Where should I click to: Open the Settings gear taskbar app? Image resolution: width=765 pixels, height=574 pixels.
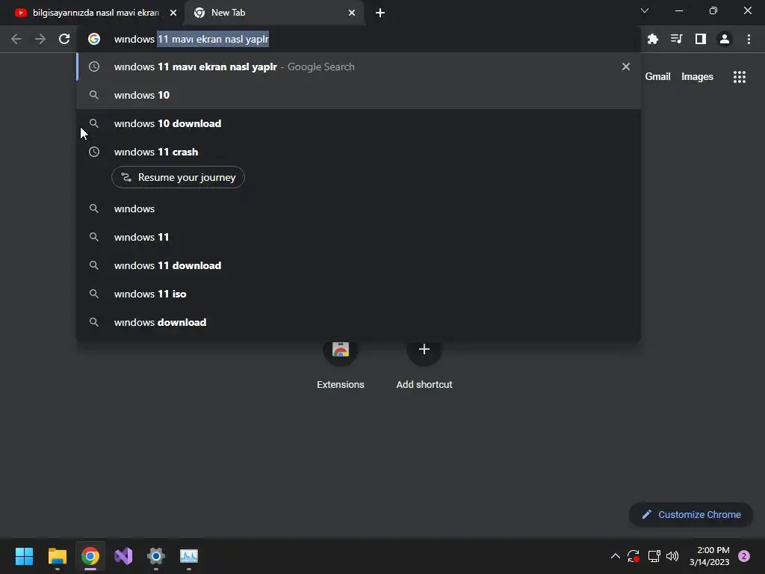[156, 556]
